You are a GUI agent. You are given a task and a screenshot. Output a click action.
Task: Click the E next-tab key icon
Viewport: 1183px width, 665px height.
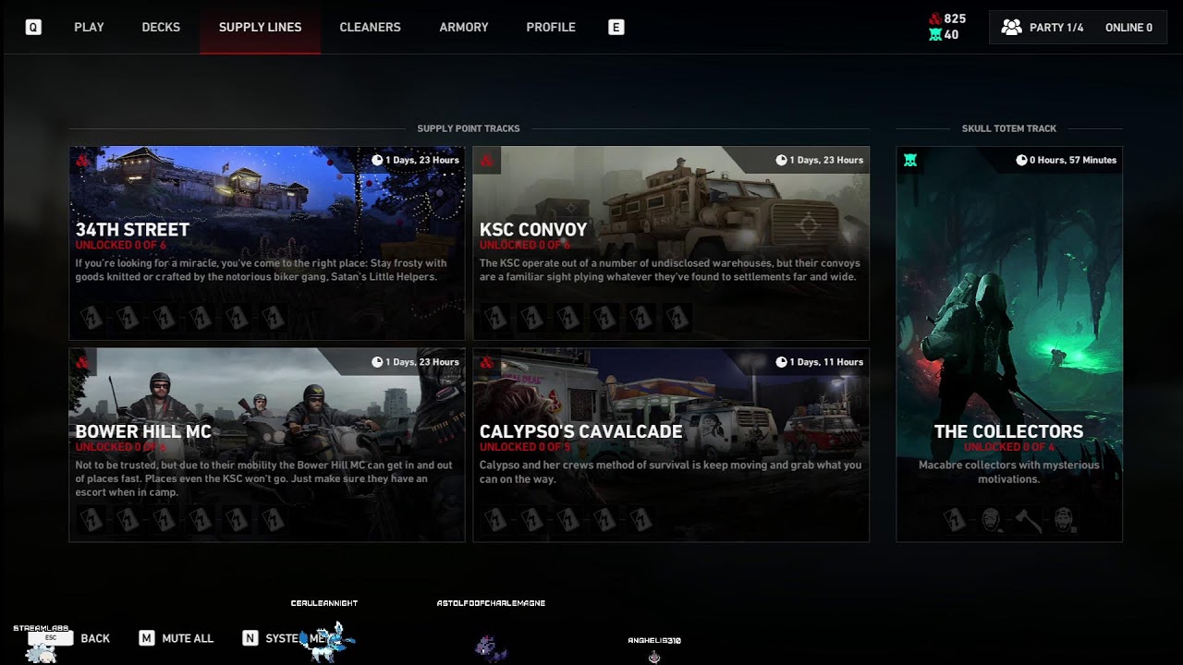[616, 28]
